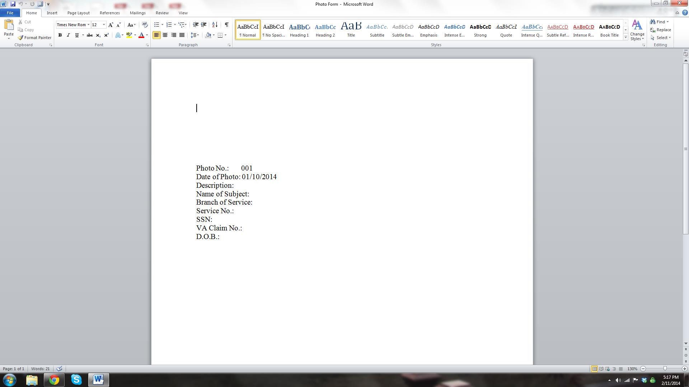Open the font name dropdown
The image size is (689, 387).
(x=88, y=25)
